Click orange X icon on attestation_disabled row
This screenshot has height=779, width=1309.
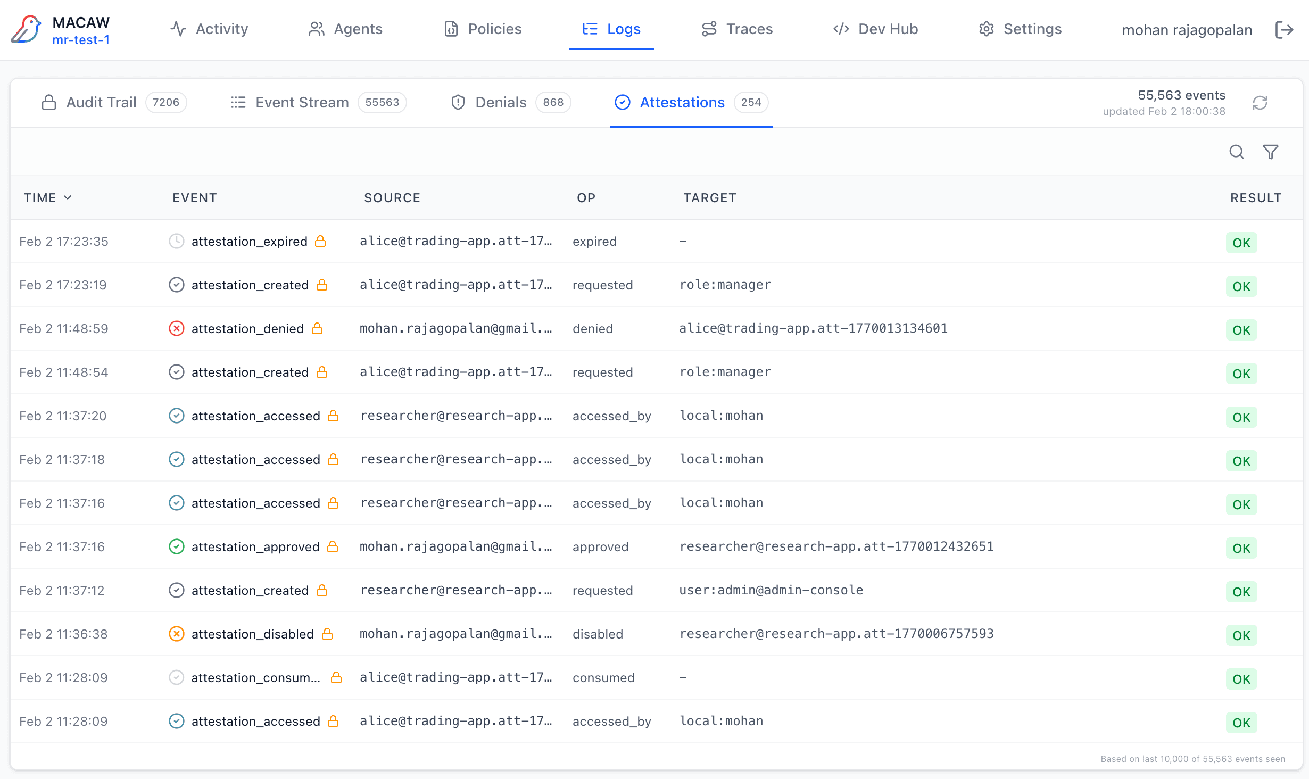[x=176, y=634]
